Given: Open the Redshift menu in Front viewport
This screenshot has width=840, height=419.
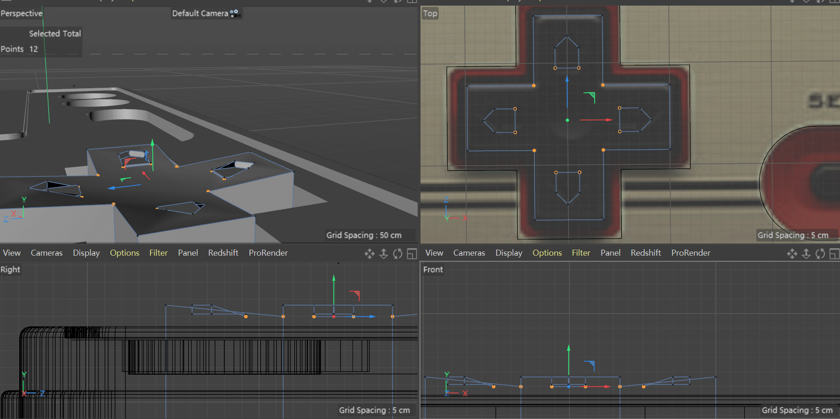Looking at the screenshot, I should (646, 253).
